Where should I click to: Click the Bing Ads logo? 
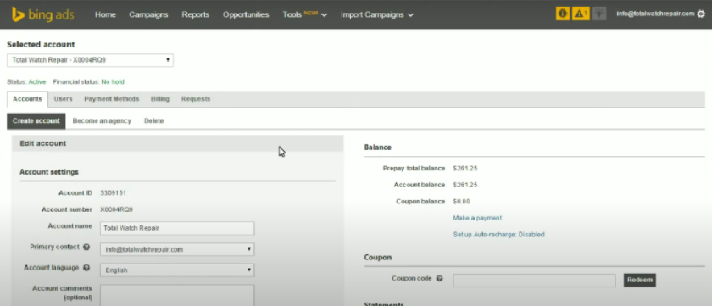click(x=43, y=14)
